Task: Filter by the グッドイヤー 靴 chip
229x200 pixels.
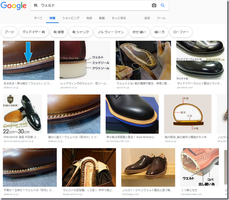Action: click(34, 32)
